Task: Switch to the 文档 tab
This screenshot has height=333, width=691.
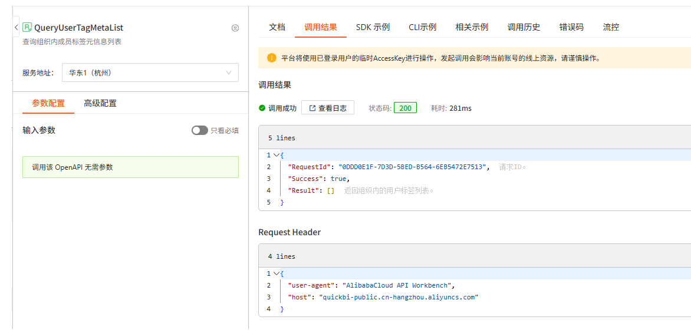Action: (277, 27)
